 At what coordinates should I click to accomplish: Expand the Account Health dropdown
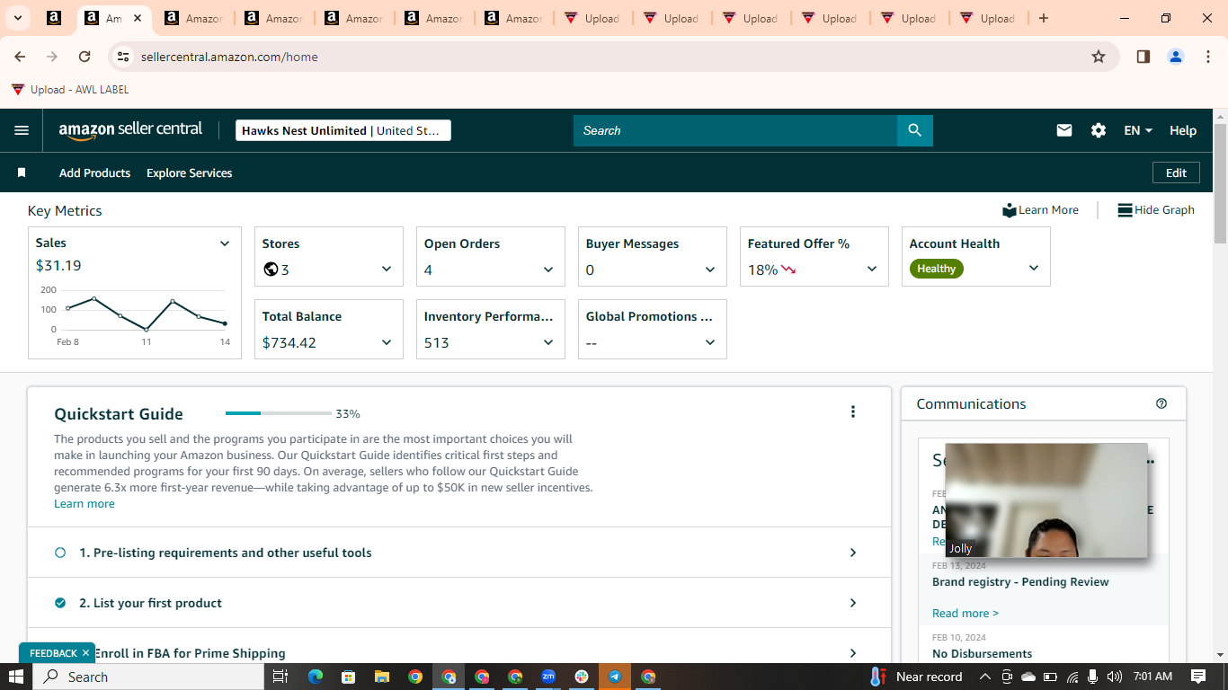click(1034, 268)
